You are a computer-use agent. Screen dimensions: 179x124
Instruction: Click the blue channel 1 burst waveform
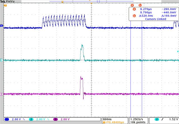tap(64, 21)
